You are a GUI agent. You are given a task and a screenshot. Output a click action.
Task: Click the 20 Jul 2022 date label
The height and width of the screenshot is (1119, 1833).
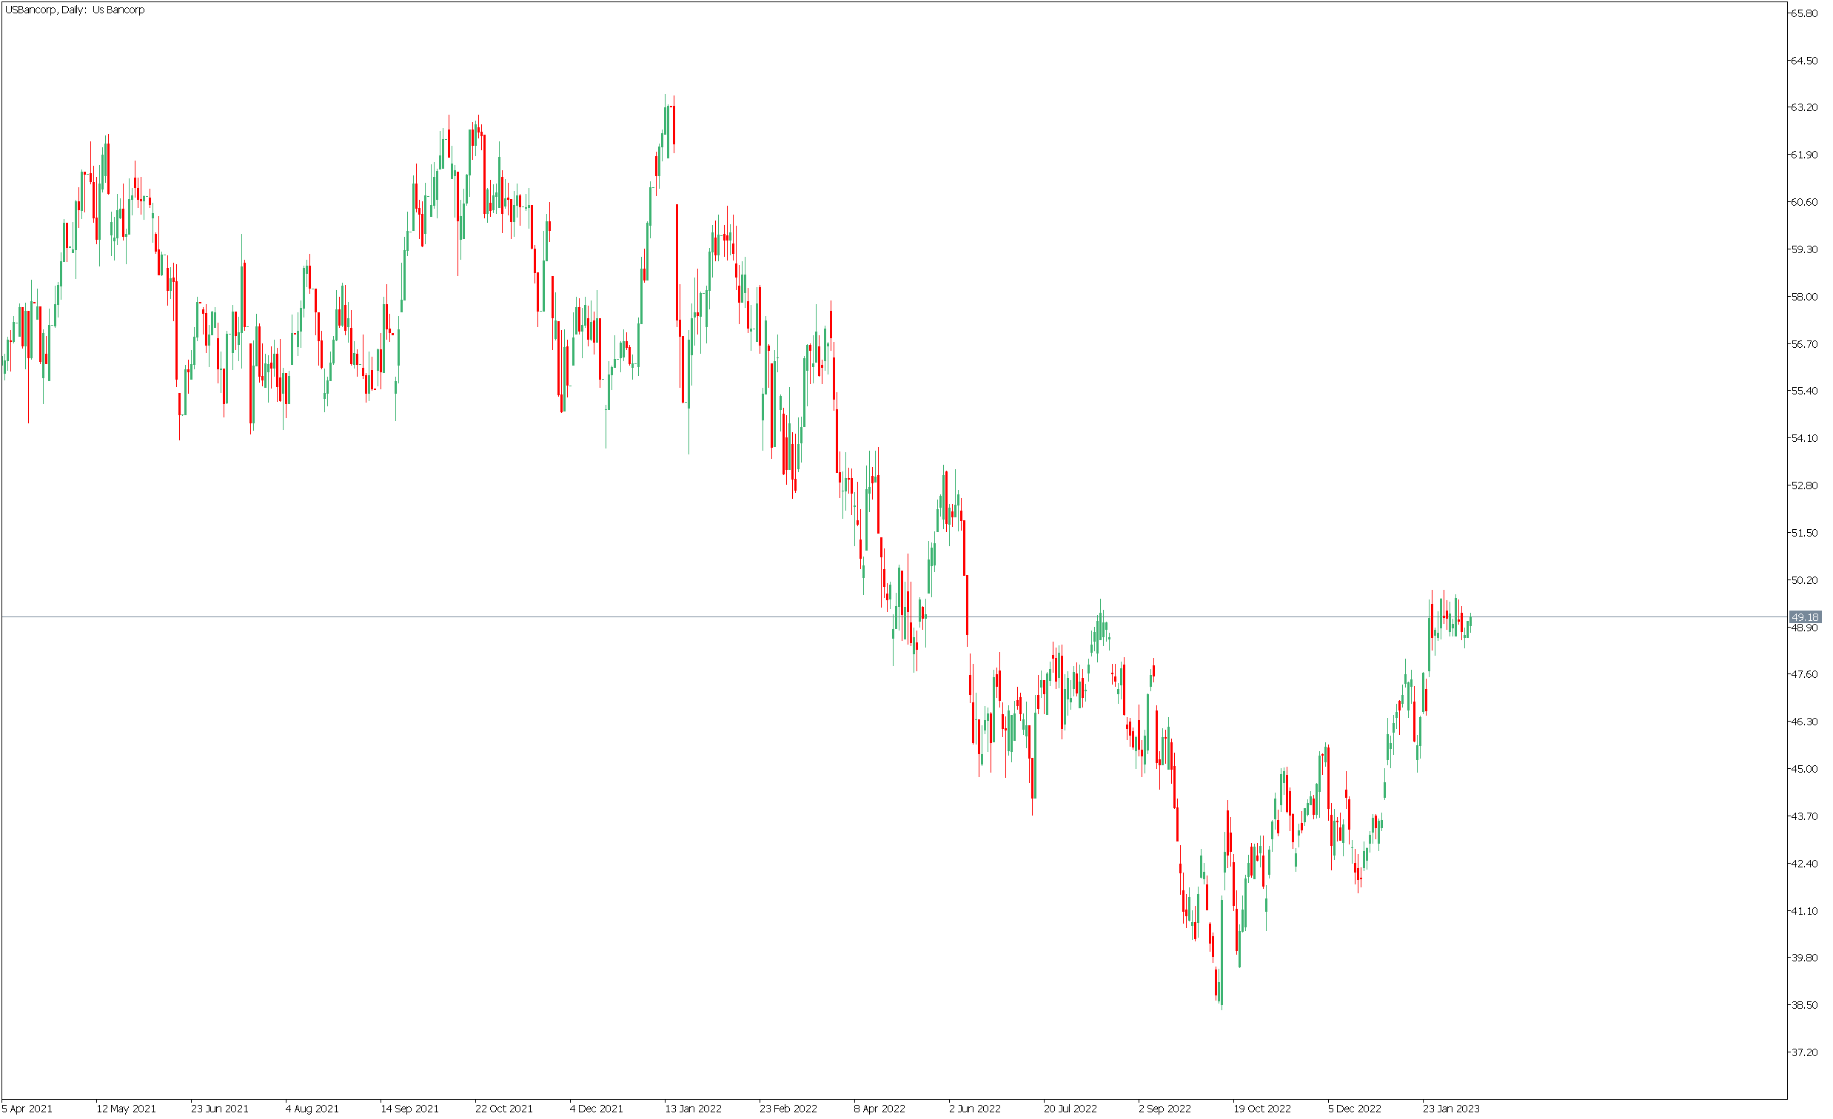(1071, 1110)
